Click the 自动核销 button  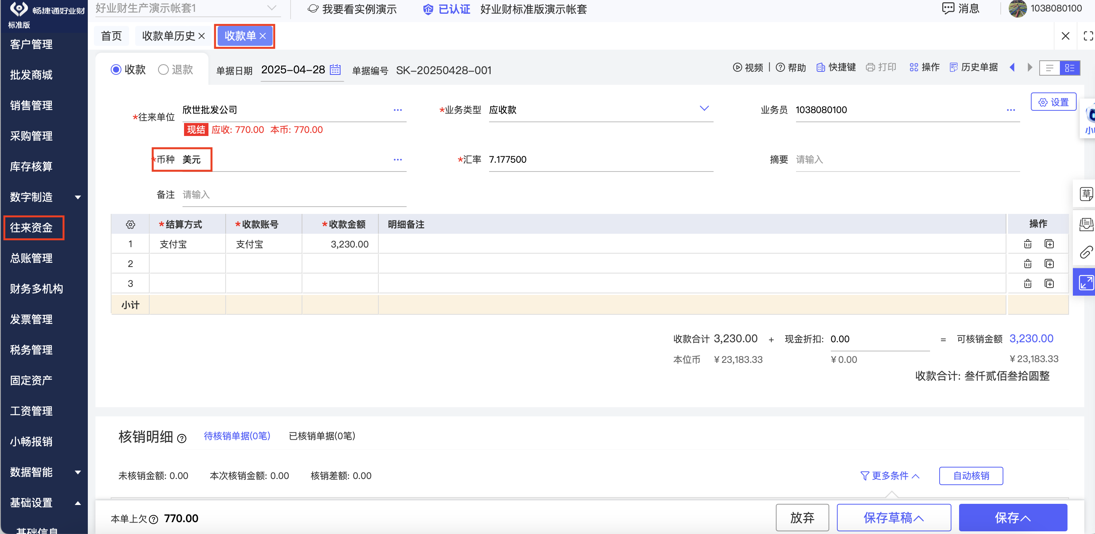pyautogui.click(x=971, y=475)
